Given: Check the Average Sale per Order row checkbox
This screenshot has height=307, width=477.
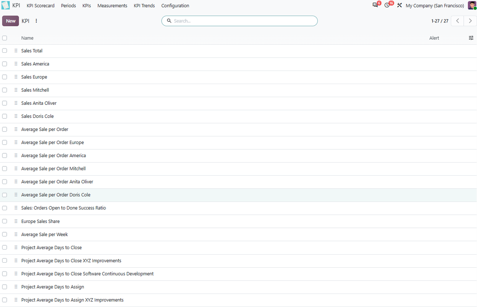Looking at the screenshot, I should 5,129.
